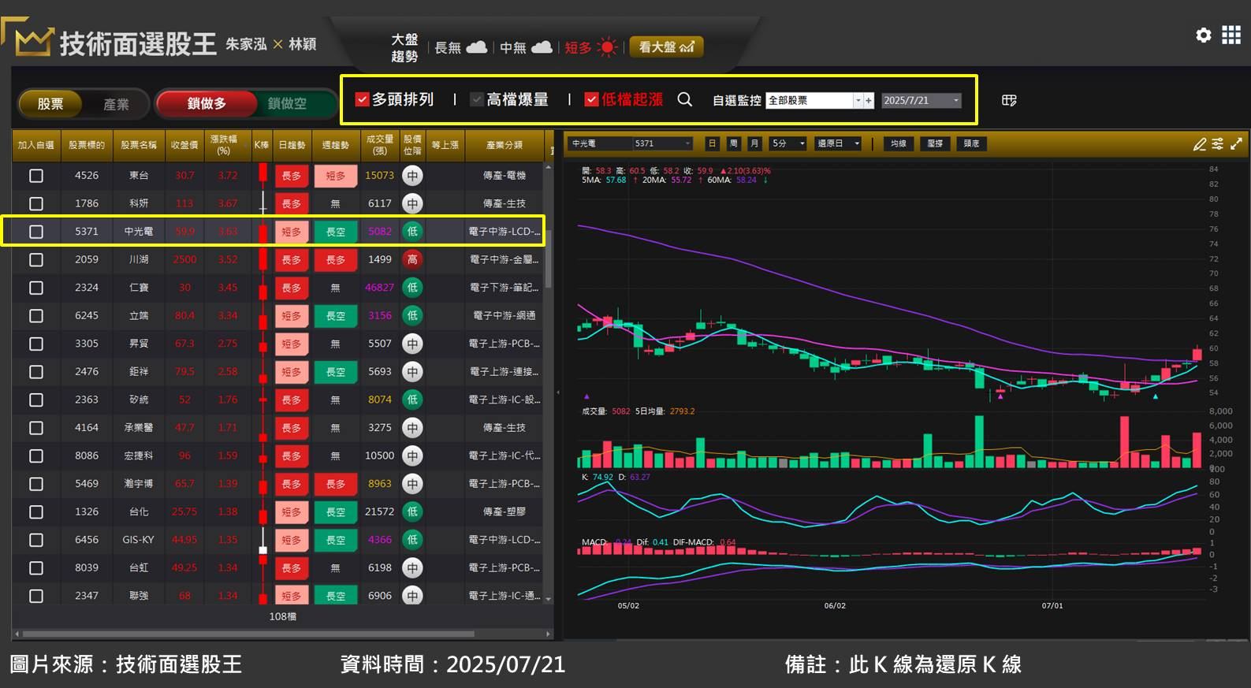
Task: Select the 鎖做多 mode
Action: coord(207,103)
